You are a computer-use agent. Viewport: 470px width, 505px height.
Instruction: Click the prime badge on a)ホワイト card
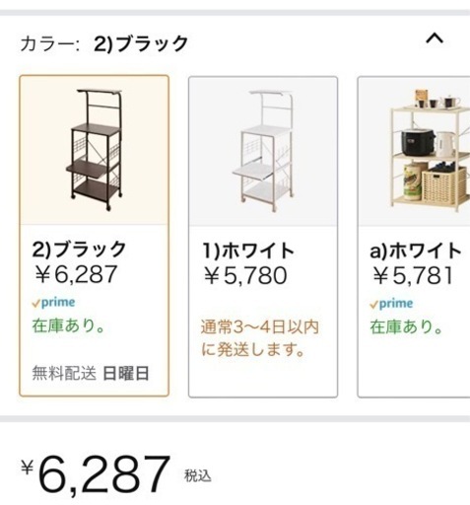[391, 304]
